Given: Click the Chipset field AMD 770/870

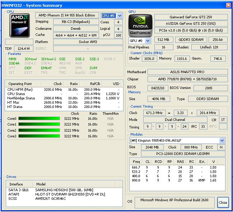Looking at the screenshot, I should tap(187, 79).
